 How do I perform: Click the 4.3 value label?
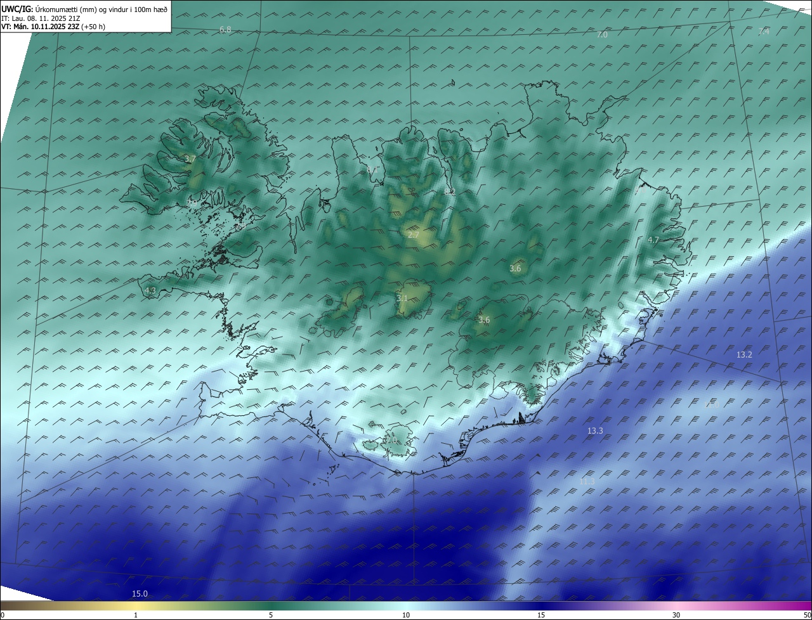pyautogui.click(x=150, y=291)
